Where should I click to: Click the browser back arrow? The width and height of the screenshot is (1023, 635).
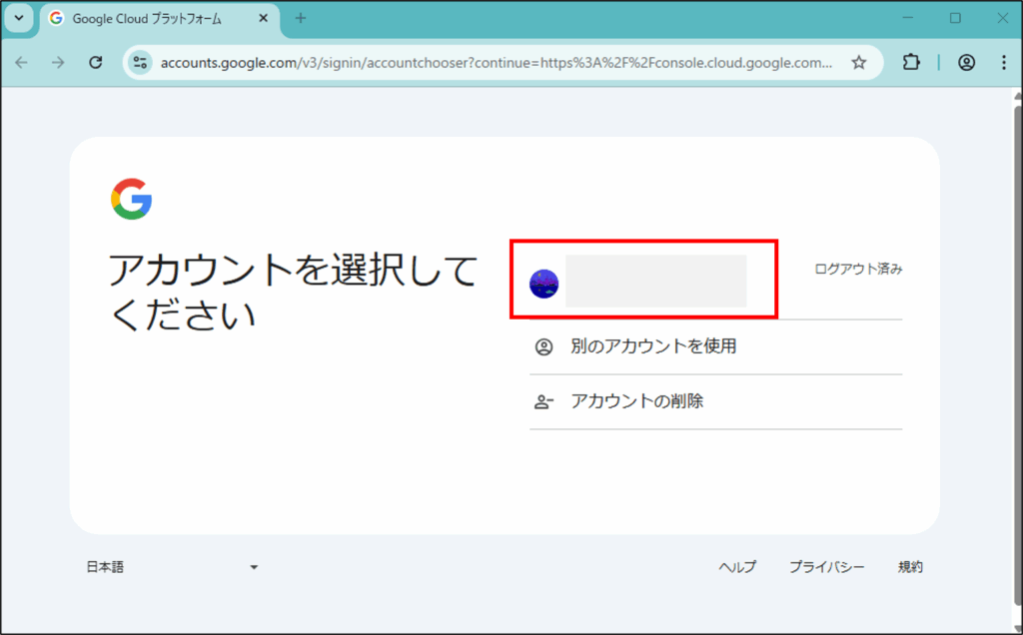pyautogui.click(x=22, y=63)
